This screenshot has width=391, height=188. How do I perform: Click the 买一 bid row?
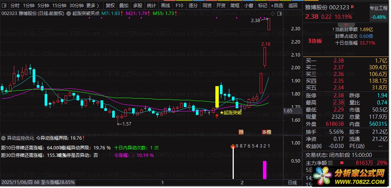click(346, 61)
